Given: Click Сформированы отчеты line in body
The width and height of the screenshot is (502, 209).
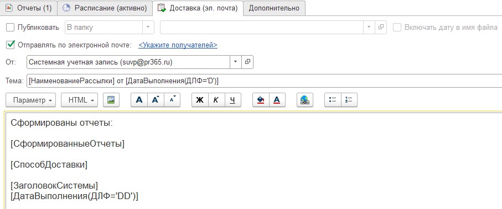Looking at the screenshot, I should (62, 123).
